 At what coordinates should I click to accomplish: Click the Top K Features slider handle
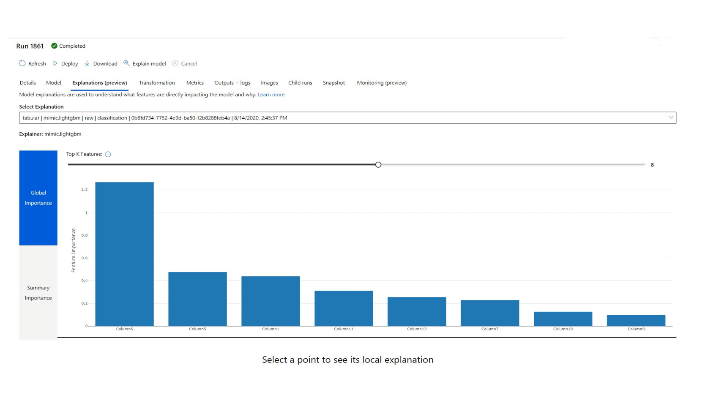coord(378,165)
